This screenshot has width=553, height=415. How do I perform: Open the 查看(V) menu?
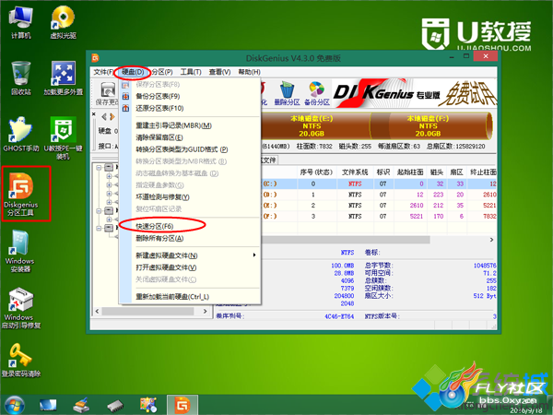tap(219, 72)
